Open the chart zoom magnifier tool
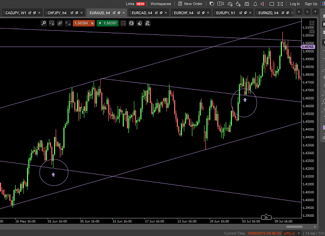This screenshot has width=325, height=236. click(44, 23)
